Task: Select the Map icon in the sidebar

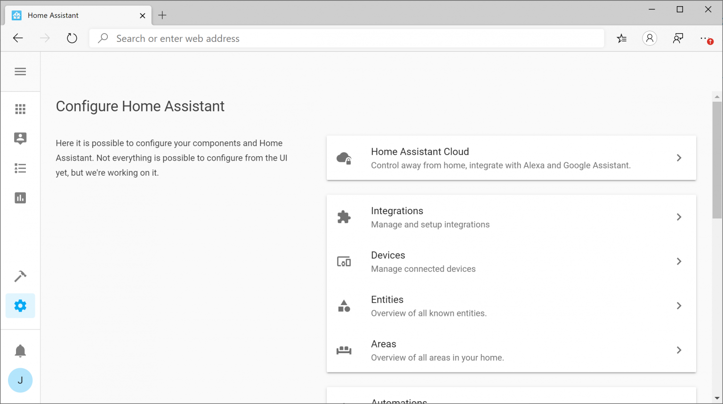Action: tap(20, 138)
